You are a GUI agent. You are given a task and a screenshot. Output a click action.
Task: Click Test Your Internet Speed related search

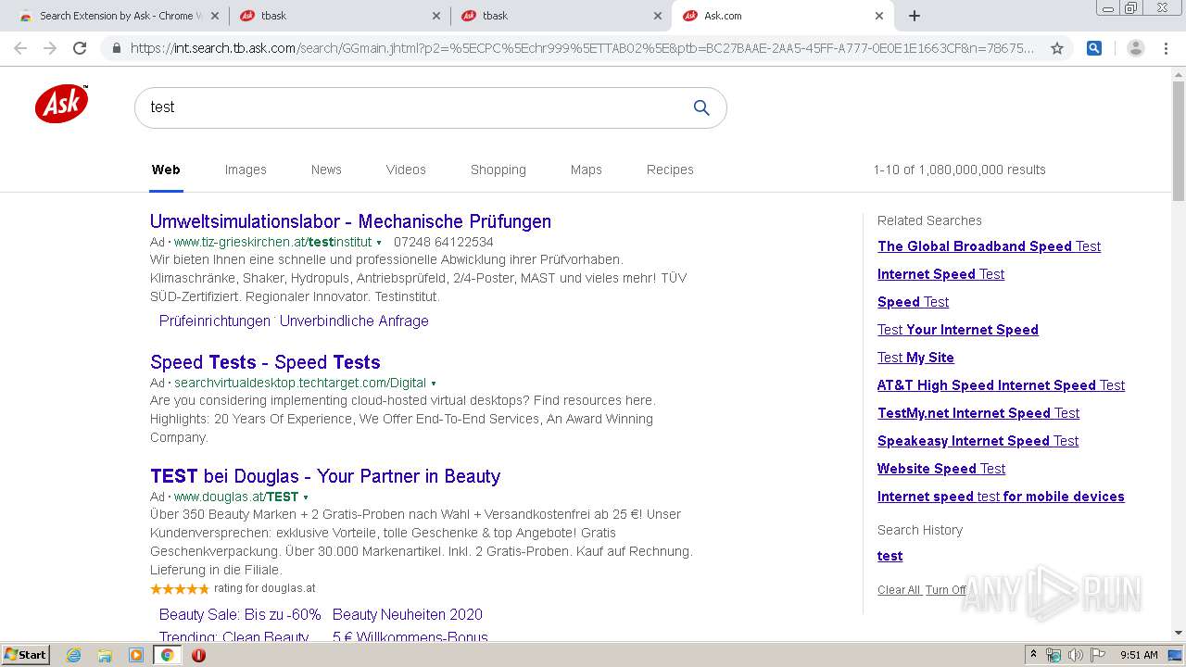(x=958, y=330)
